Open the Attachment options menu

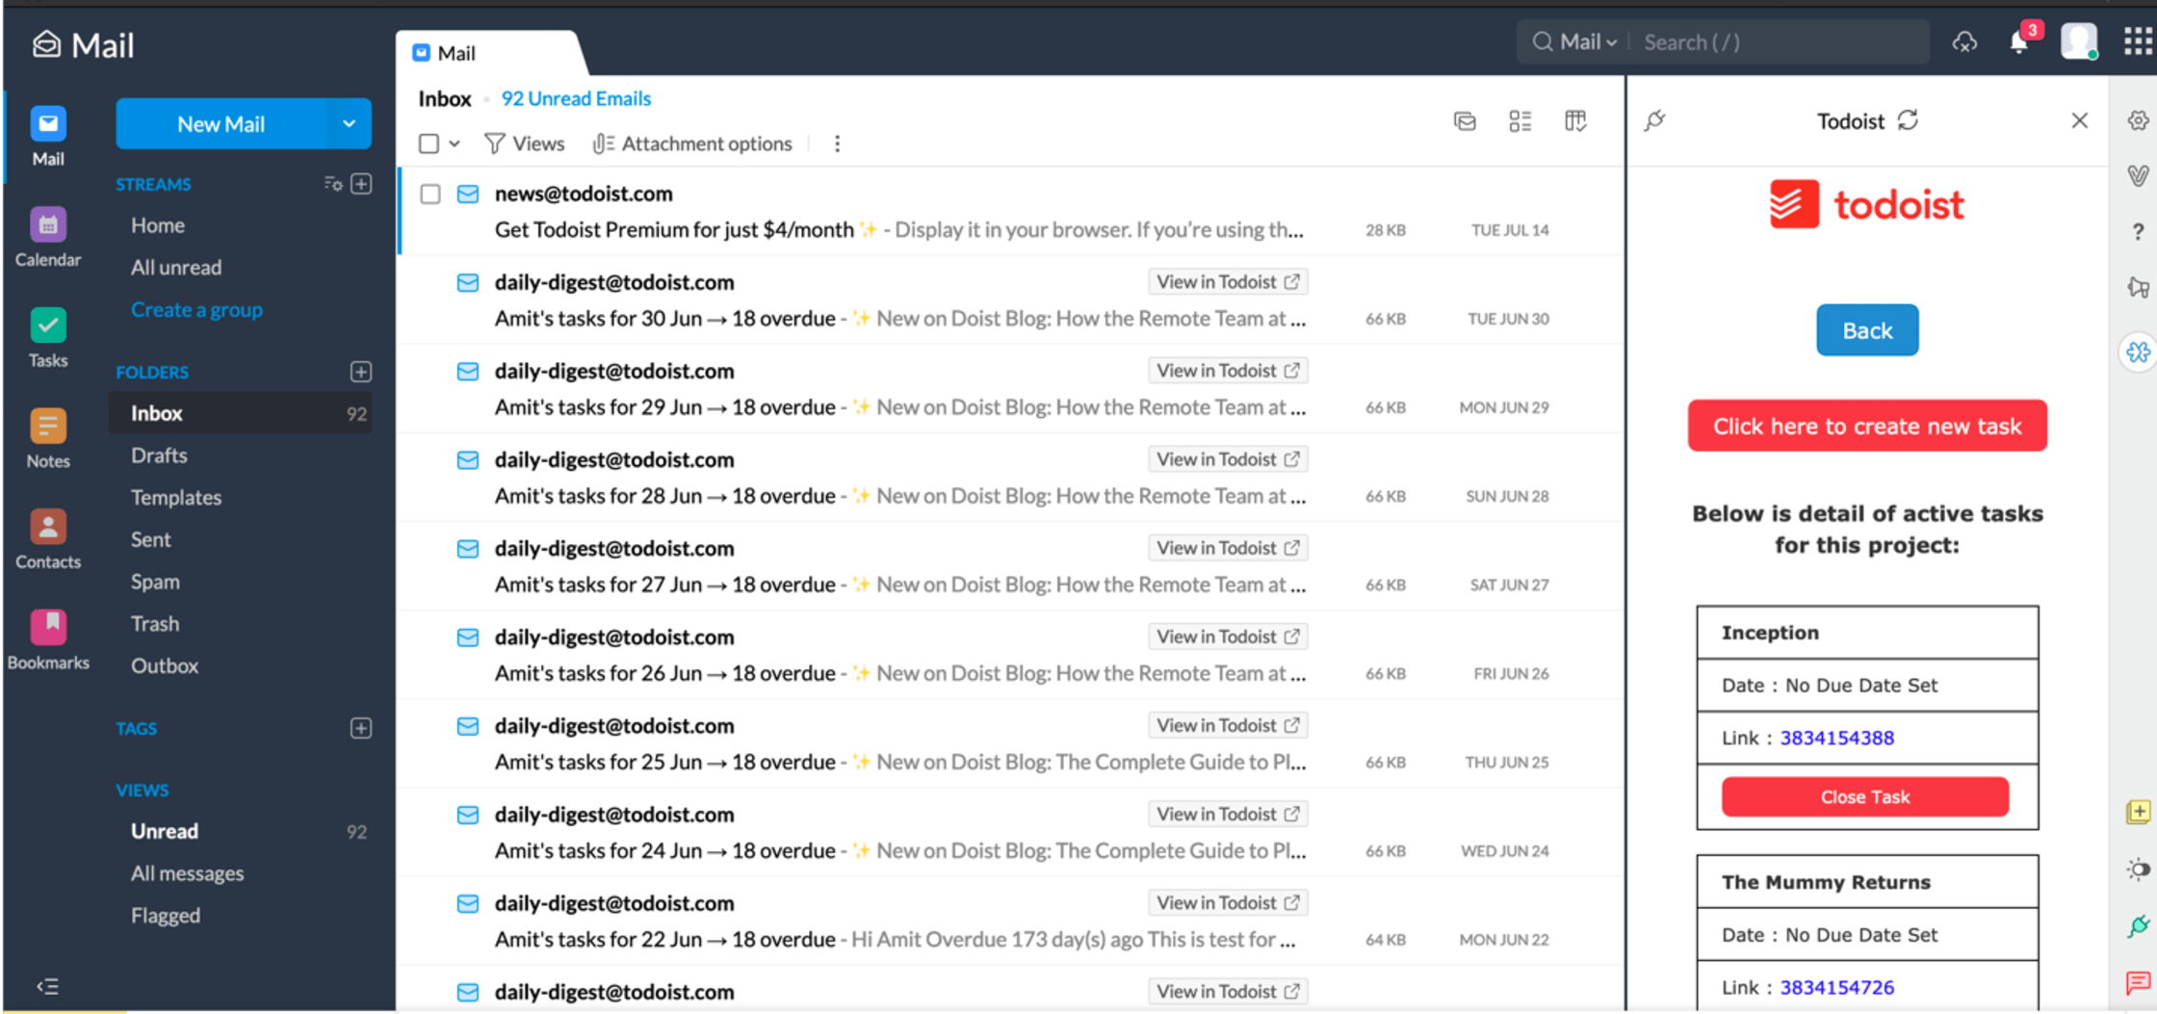tap(692, 143)
